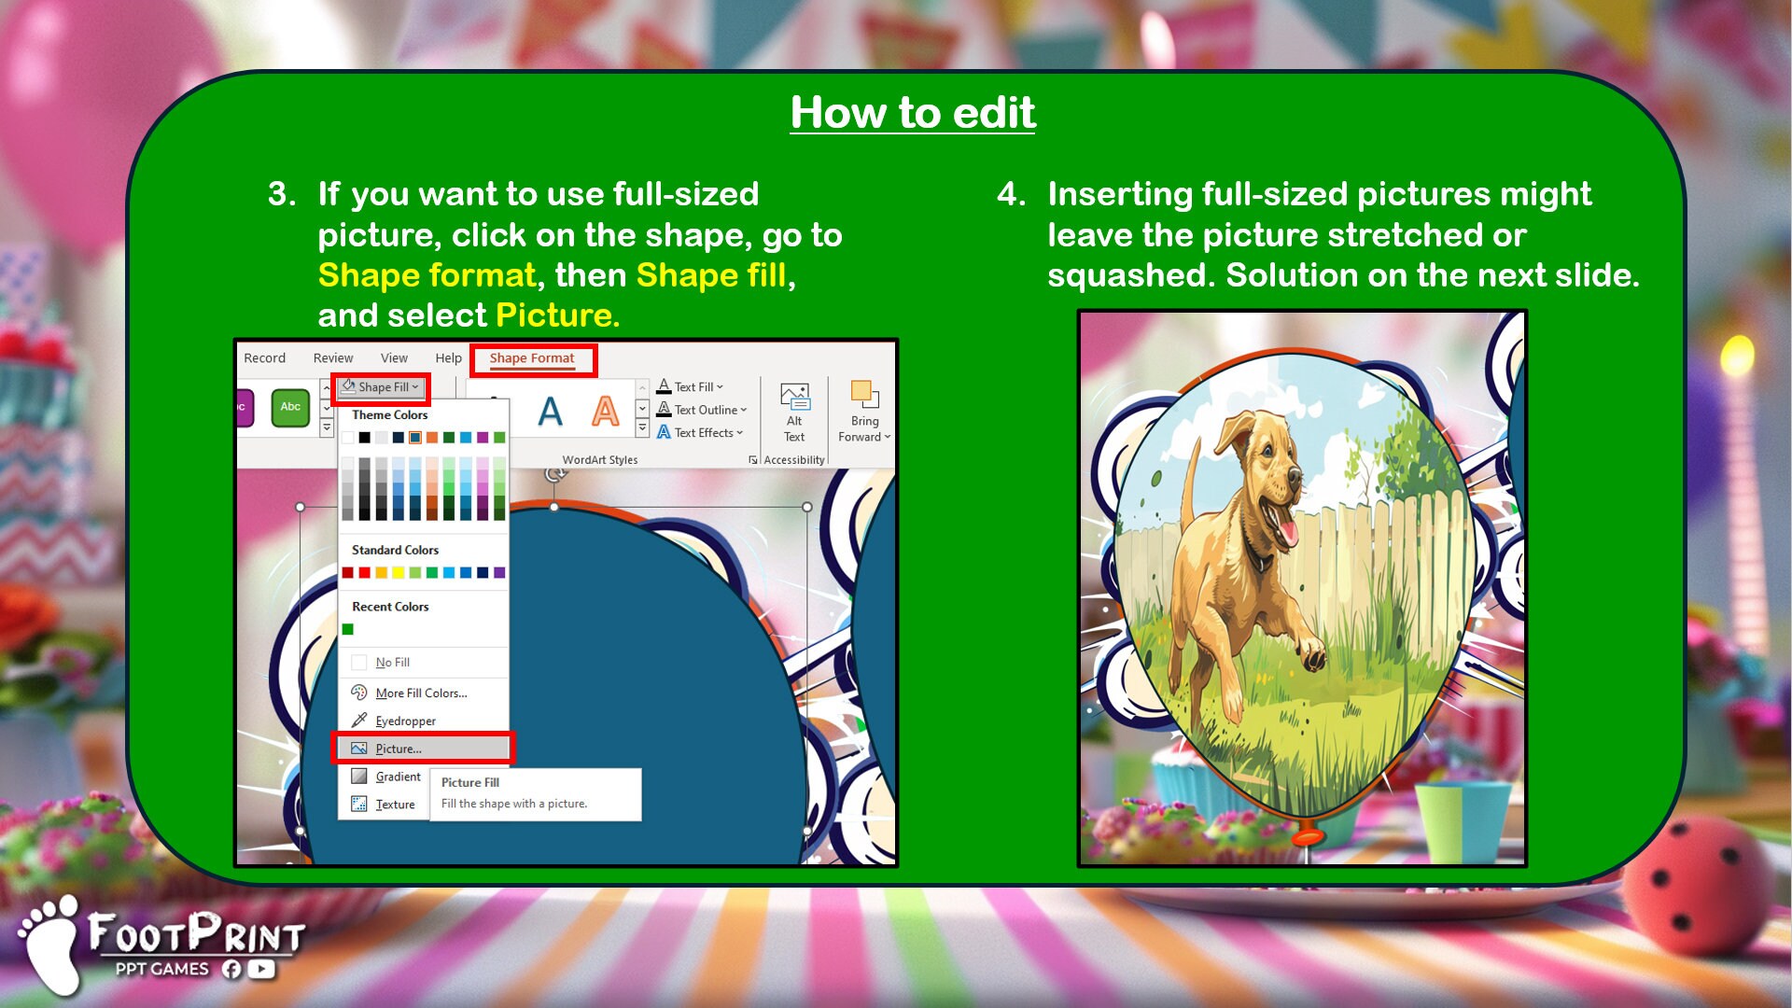Click the palette icon beside More Fill Colors
The height and width of the screenshot is (1008, 1792).
click(x=357, y=693)
